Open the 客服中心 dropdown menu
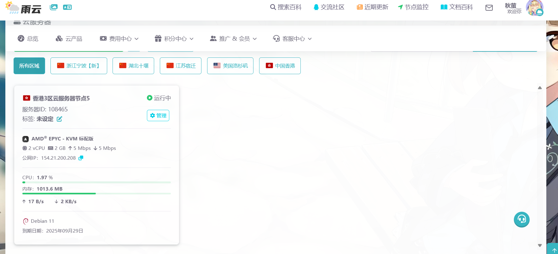Image resolution: width=558 pixels, height=254 pixels. click(x=292, y=38)
